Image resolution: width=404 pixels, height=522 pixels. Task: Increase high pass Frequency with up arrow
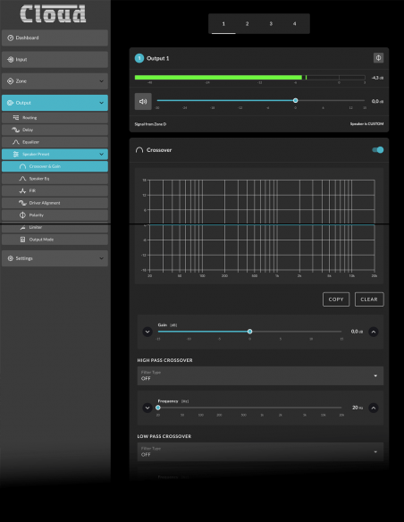[374, 408]
